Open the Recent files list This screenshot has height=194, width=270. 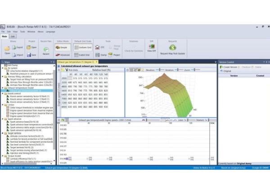point(46,49)
